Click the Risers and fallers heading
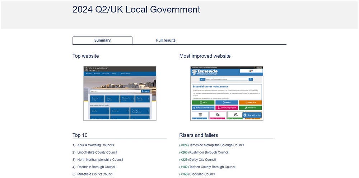Screen dimensions: 359x178 [x=199, y=135]
